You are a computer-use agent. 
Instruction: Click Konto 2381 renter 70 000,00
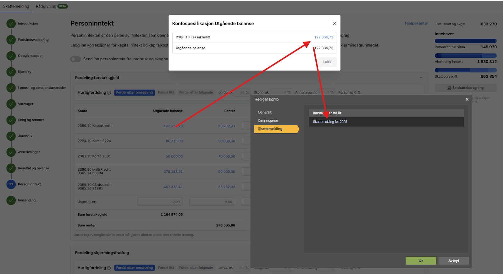(x=227, y=156)
